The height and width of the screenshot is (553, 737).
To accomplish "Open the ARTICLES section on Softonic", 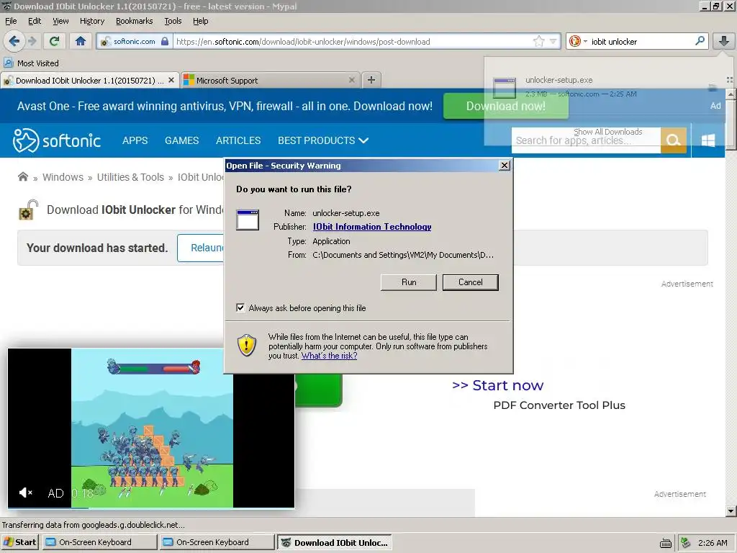I will [x=238, y=140].
